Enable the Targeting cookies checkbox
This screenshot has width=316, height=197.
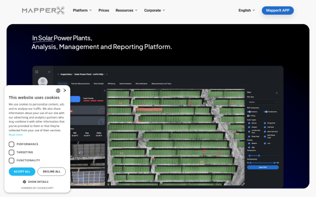[12, 152]
